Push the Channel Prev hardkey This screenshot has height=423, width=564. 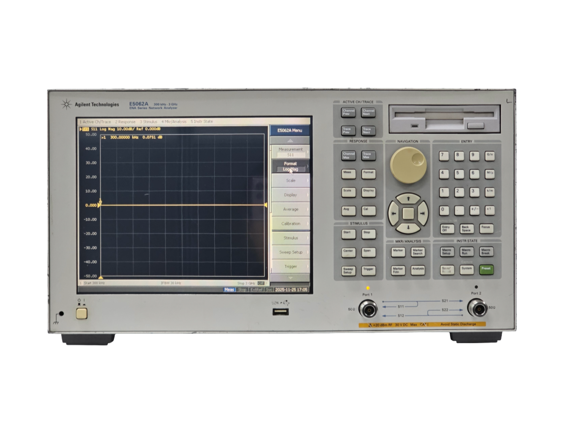click(349, 112)
